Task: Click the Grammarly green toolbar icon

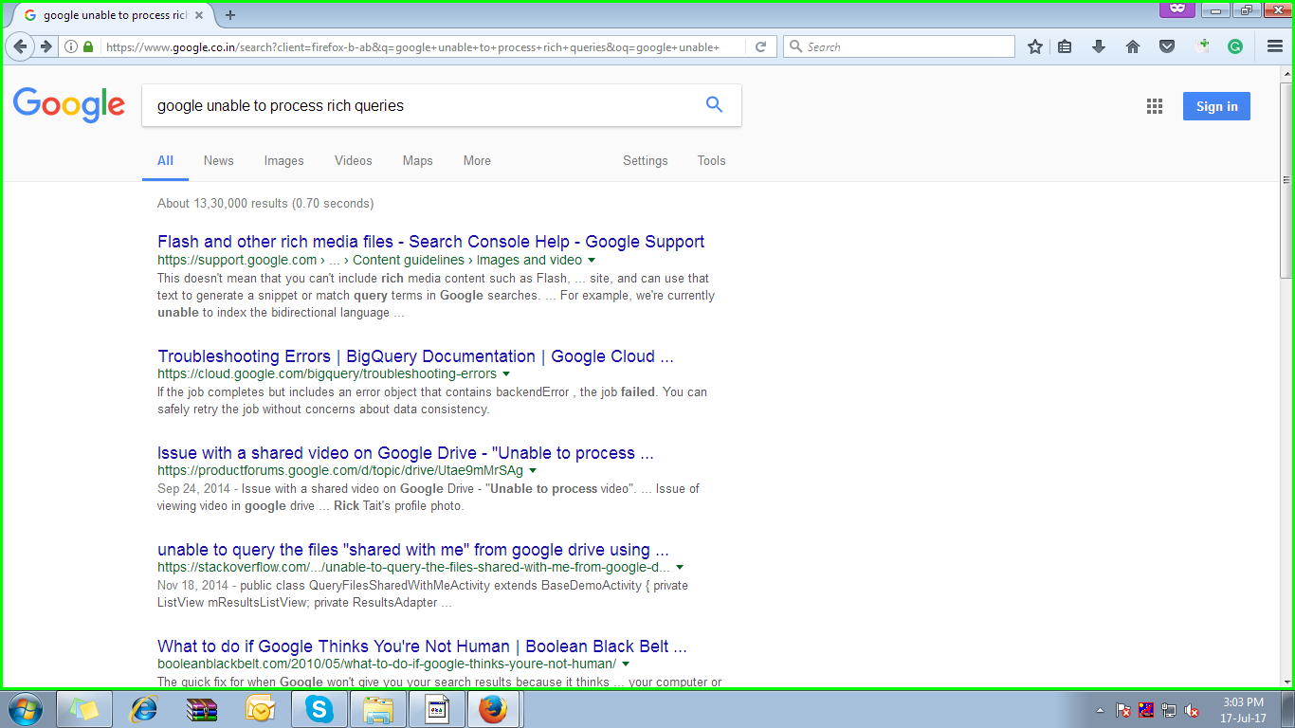Action: pos(1235,46)
